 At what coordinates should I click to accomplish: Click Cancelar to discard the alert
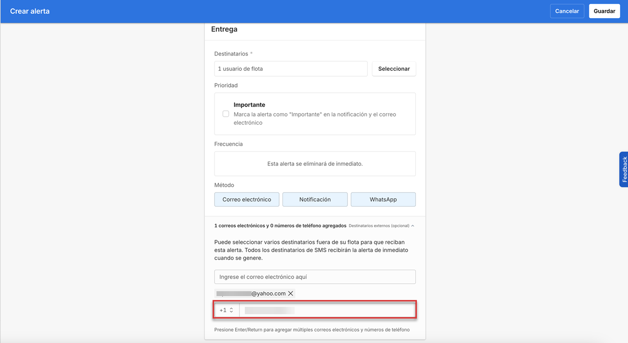[567, 11]
